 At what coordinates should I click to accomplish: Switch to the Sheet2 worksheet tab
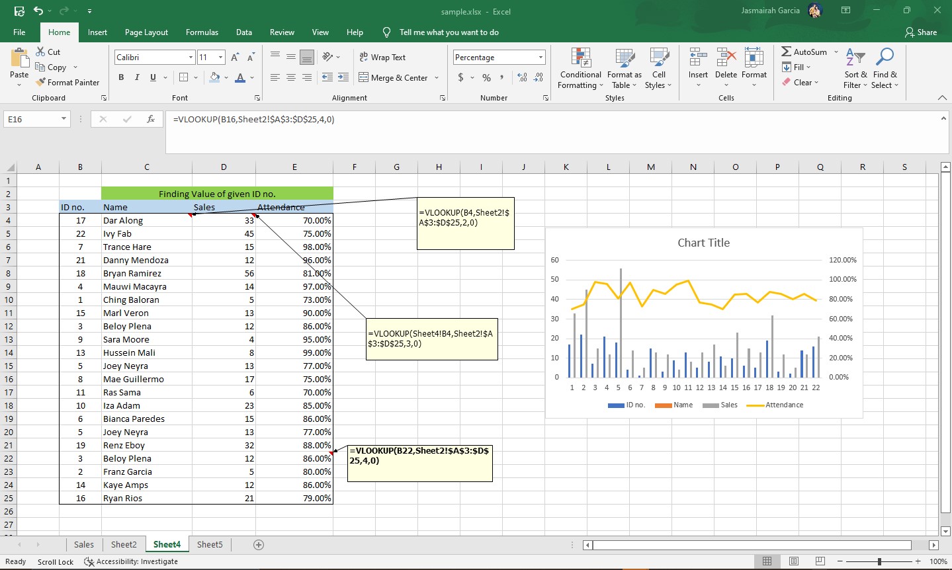point(124,544)
